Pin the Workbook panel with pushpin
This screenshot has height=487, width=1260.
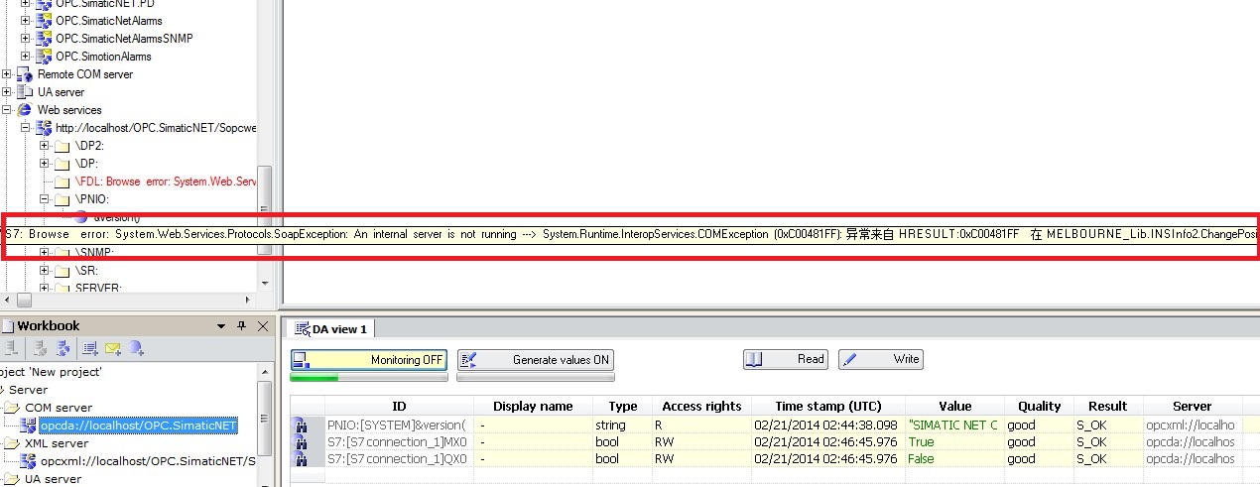(x=242, y=326)
